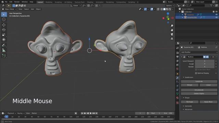Select the Cursor tool in the viewport toolbar
Viewport: 219px width, 123px height.
click(4, 19)
